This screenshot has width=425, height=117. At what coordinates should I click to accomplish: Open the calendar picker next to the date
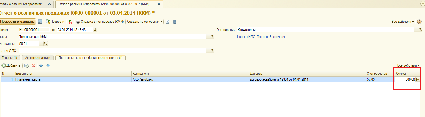pos(95,29)
